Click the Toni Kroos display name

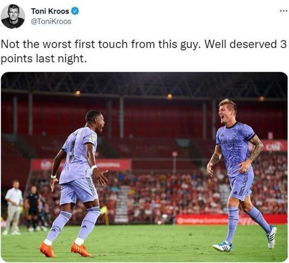click(x=50, y=11)
